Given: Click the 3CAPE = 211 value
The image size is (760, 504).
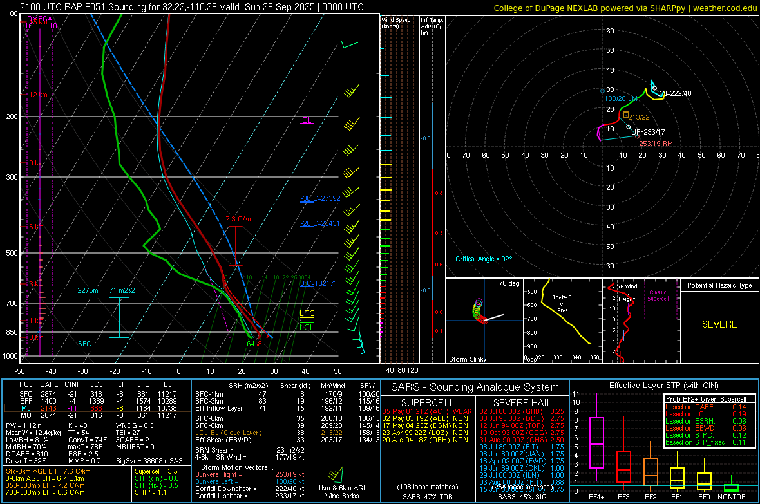Looking at the screenshot, I should tap(136, 440).
